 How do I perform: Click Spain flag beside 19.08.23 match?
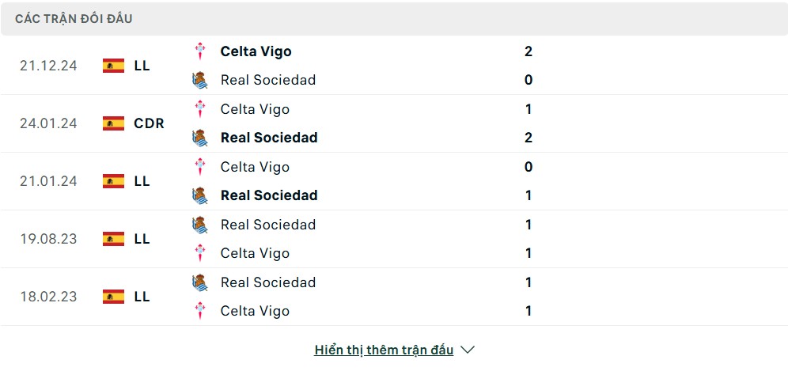coord(114,239)
